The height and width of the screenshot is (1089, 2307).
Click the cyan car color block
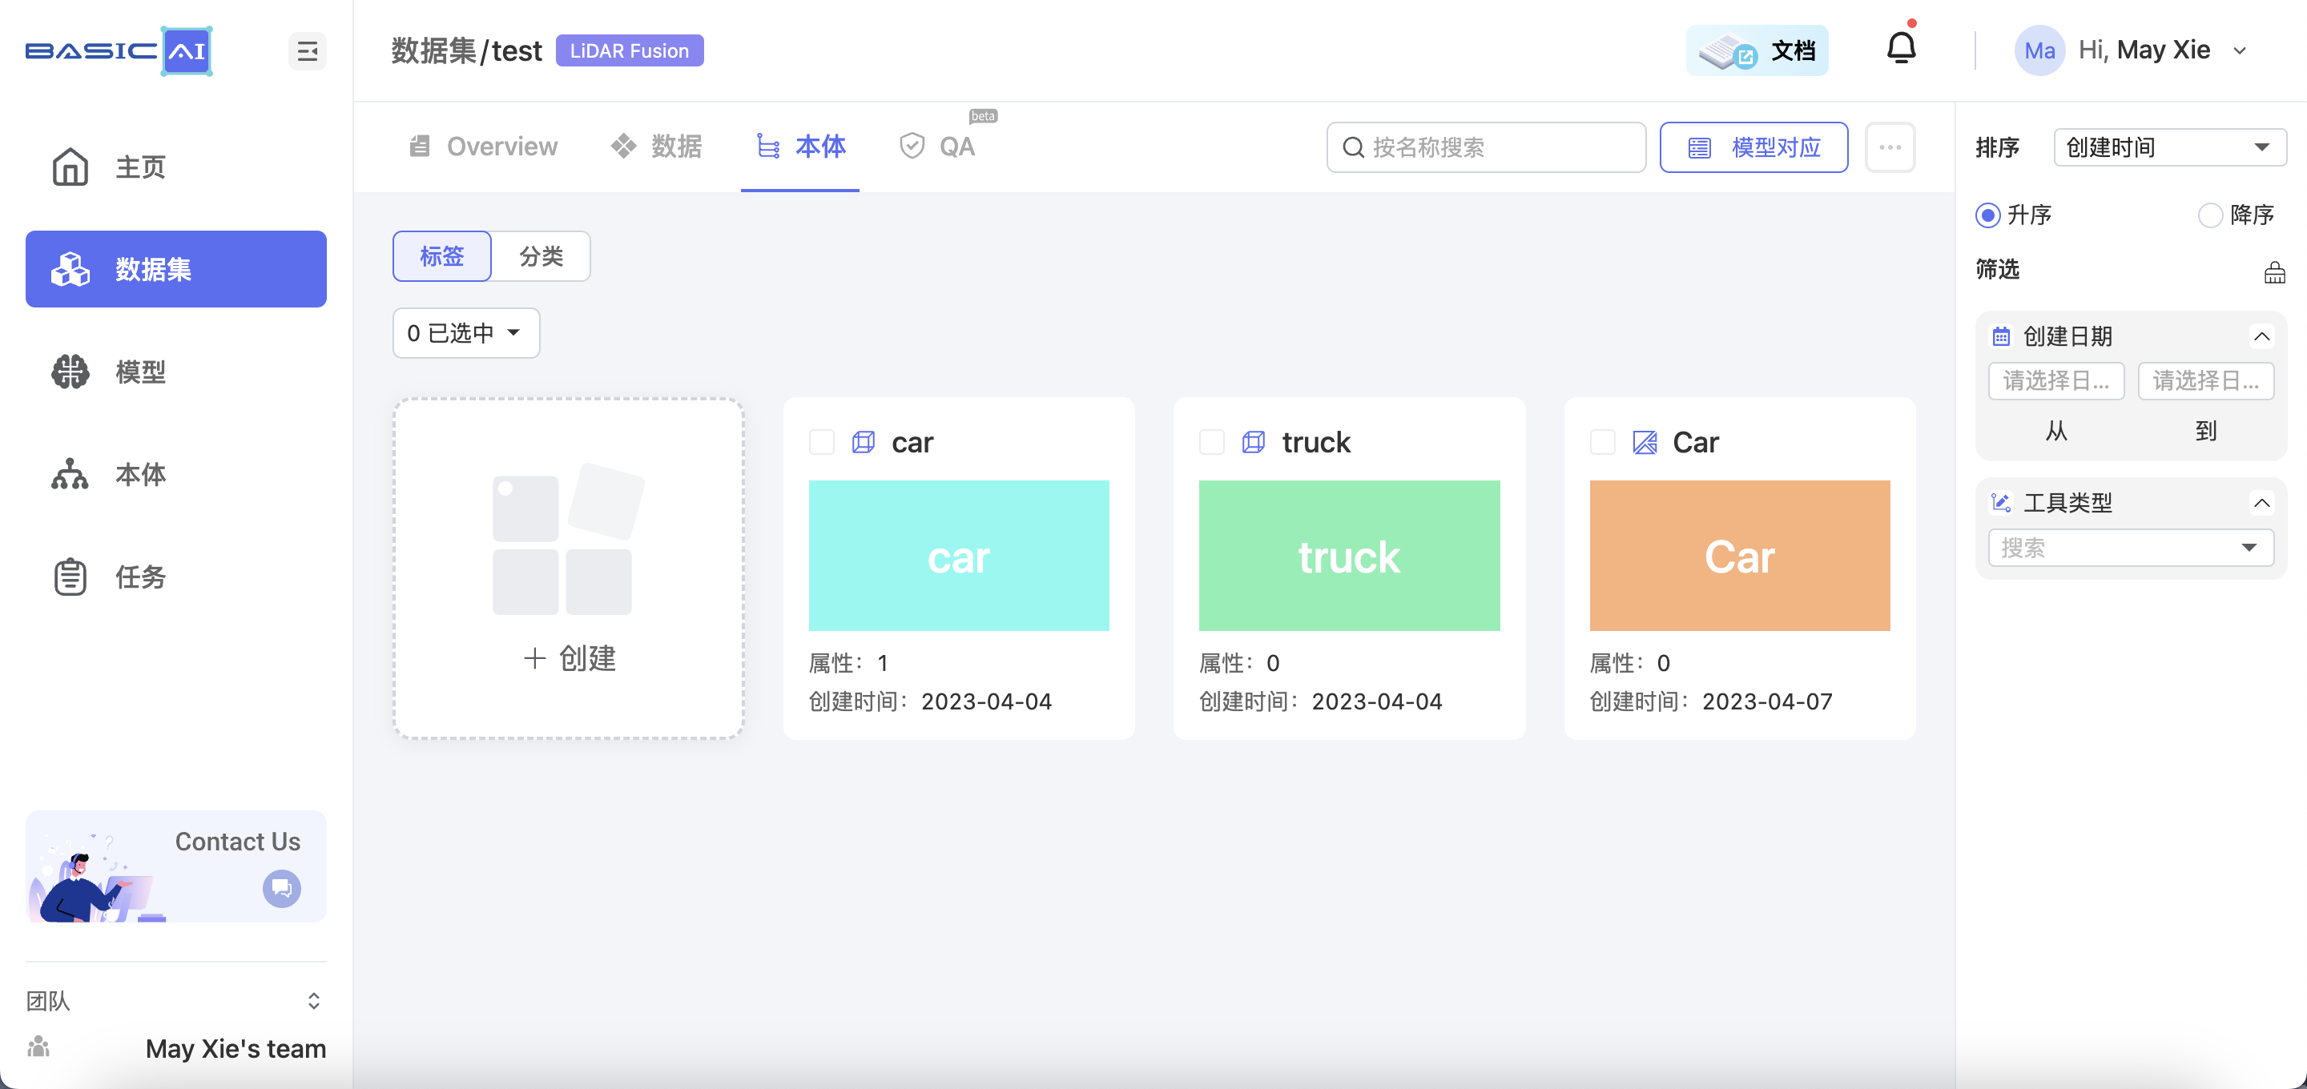click(x=958, y=555)
